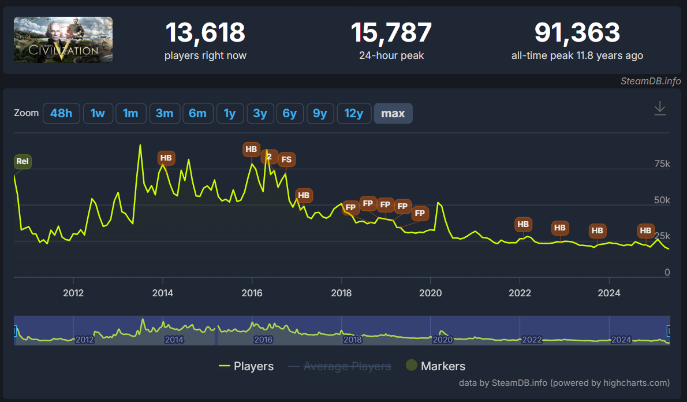Grab the right navigator range handle
The height and width of the screenshot is (402, 687).
[x=669, y=330]
